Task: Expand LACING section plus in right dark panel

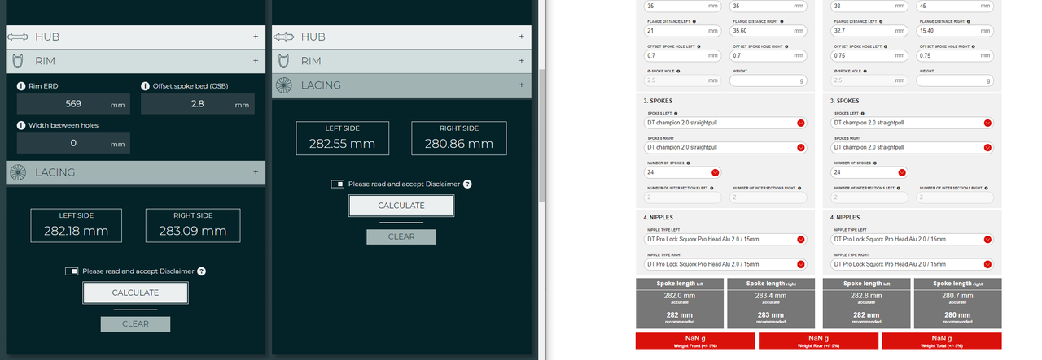Action: [521, 85]
